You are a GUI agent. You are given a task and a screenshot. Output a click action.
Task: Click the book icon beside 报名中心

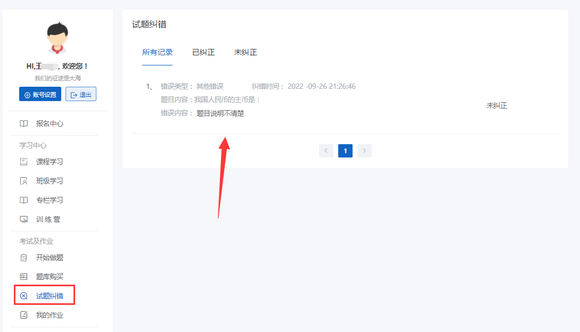pyautogui.click(x=23, y=123)
